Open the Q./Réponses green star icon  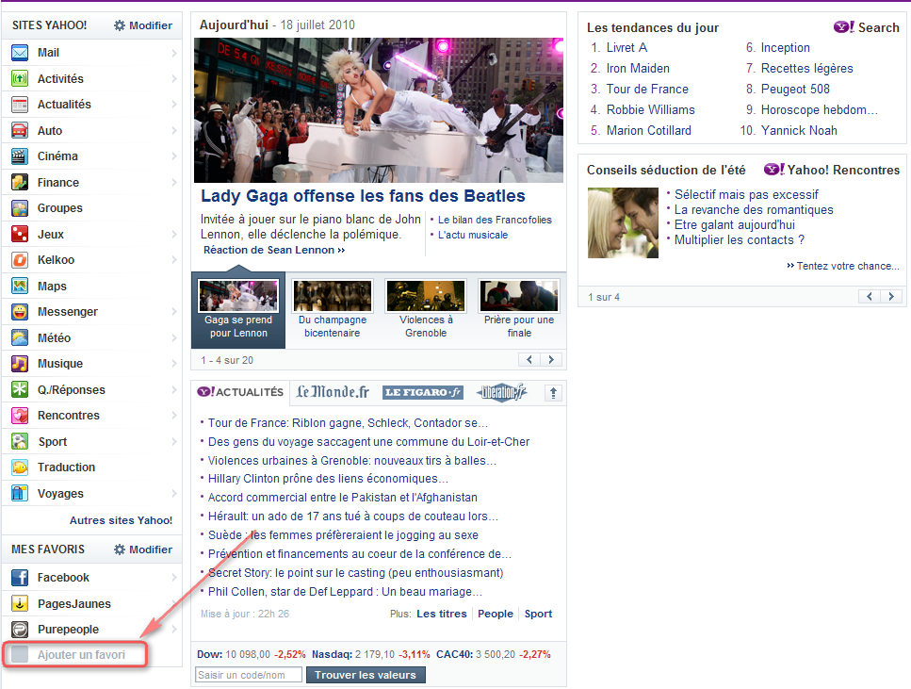tap(20, 389)
